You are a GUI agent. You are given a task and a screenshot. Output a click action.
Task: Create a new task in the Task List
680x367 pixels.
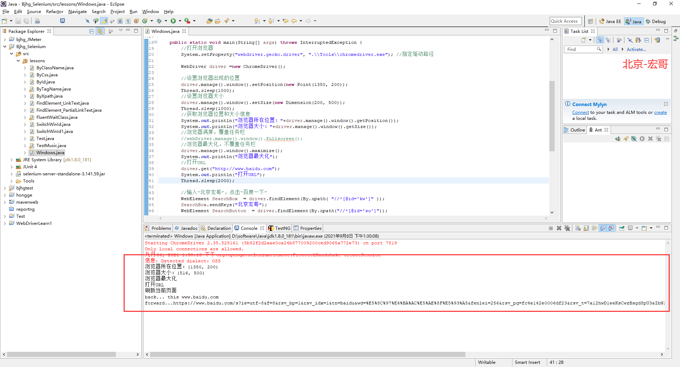pyautogui.click(x=583, y=40)
